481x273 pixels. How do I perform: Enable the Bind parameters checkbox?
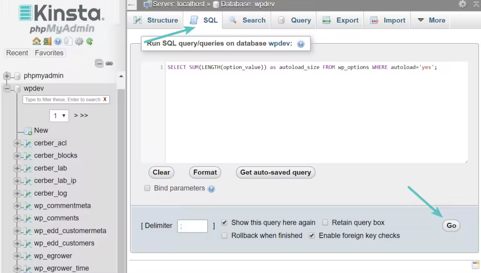tap(147, 188)
